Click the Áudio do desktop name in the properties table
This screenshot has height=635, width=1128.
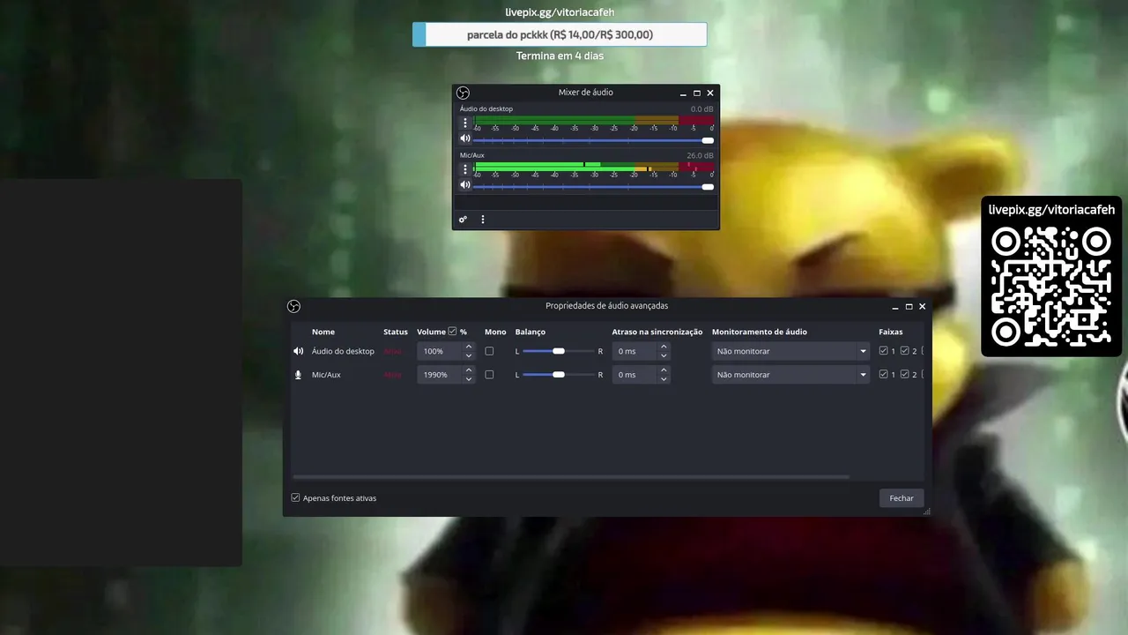[343, 351]
